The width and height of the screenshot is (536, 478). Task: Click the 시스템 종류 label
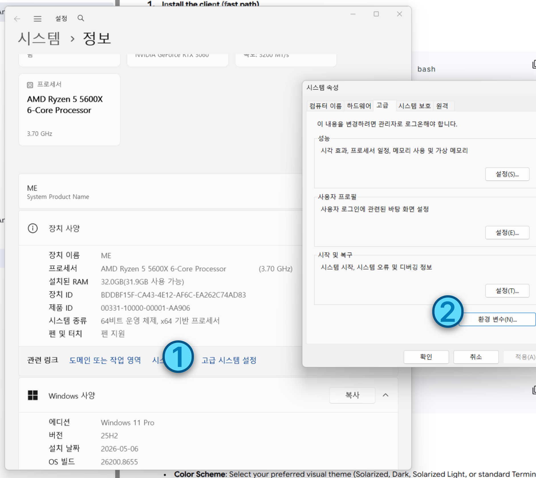click(x=68, y=321)
